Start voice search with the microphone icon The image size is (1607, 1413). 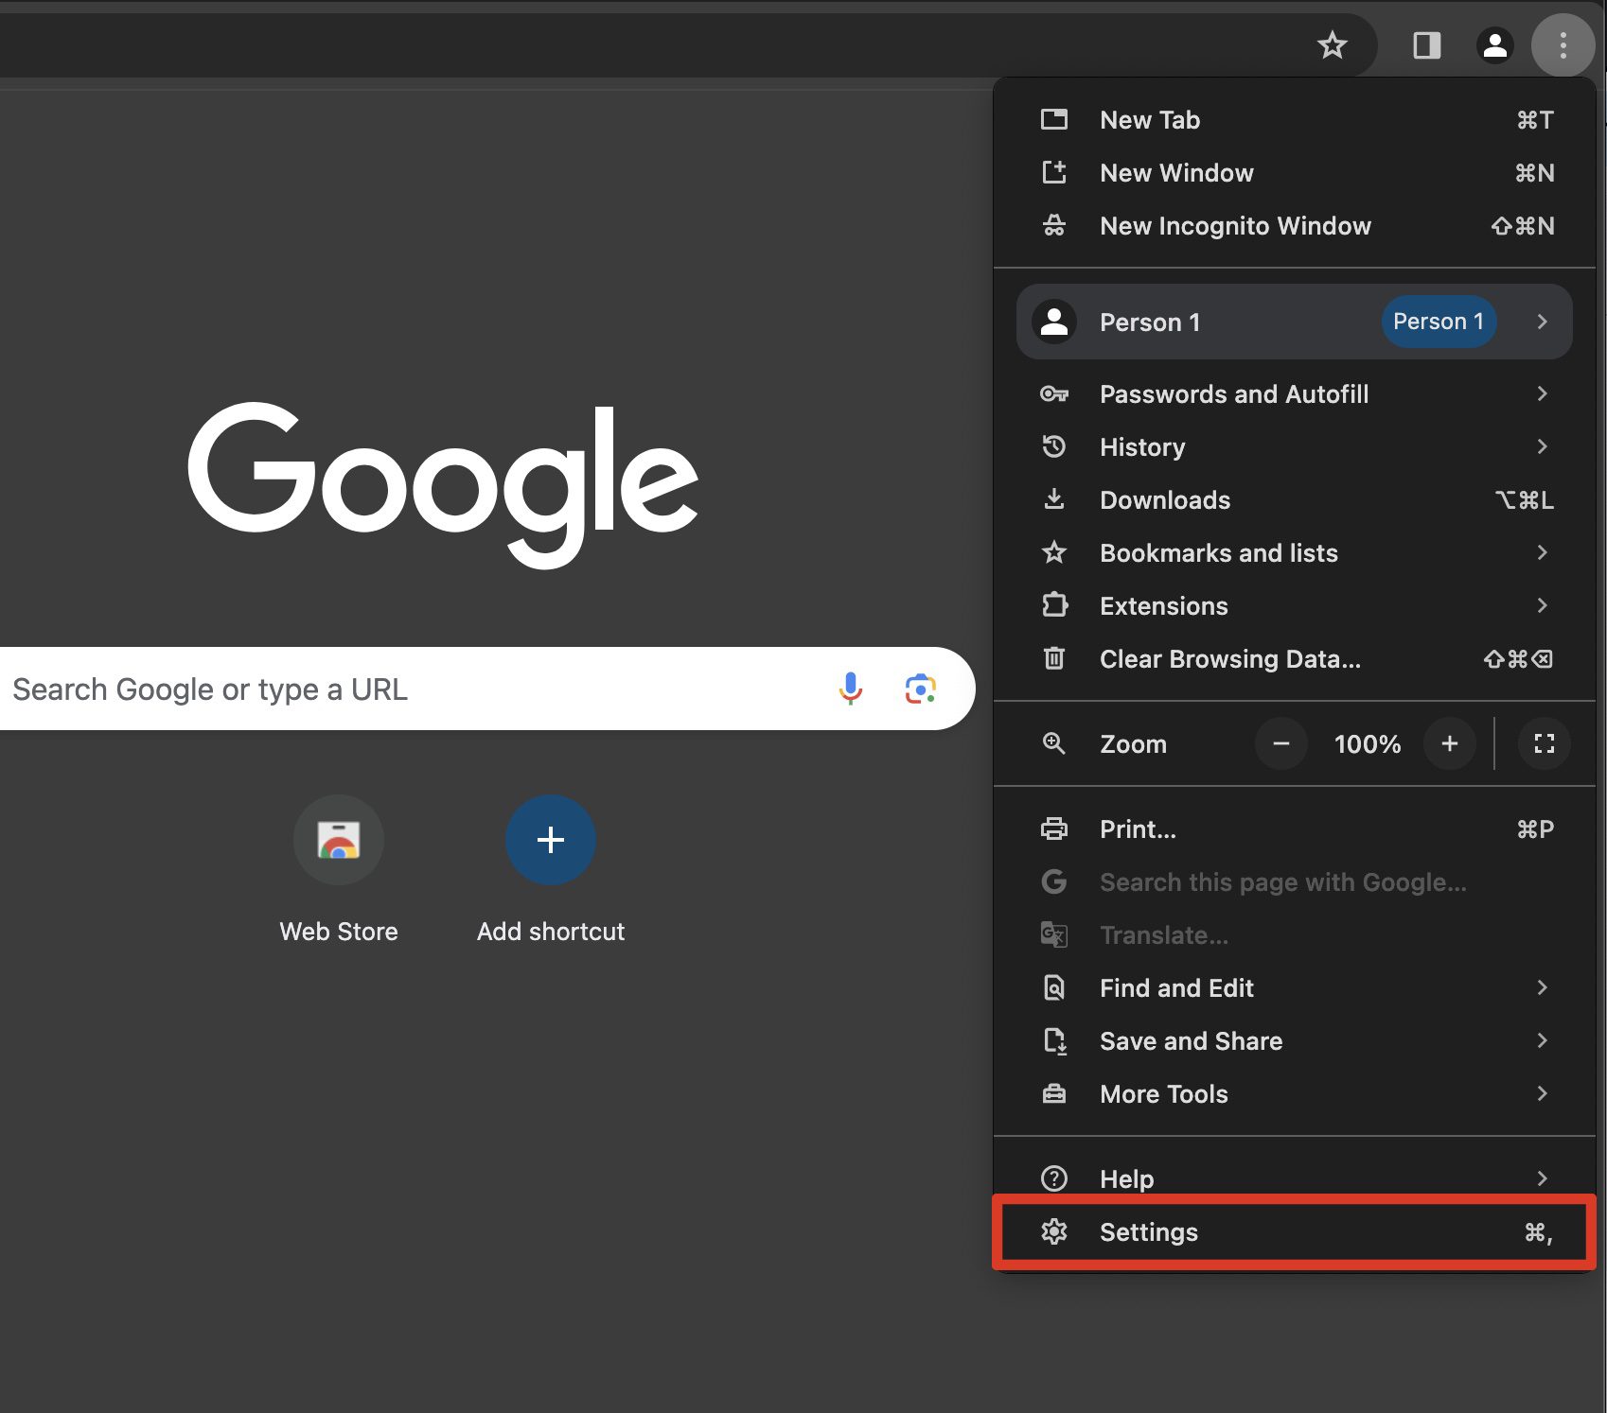(x=850, y=689)
